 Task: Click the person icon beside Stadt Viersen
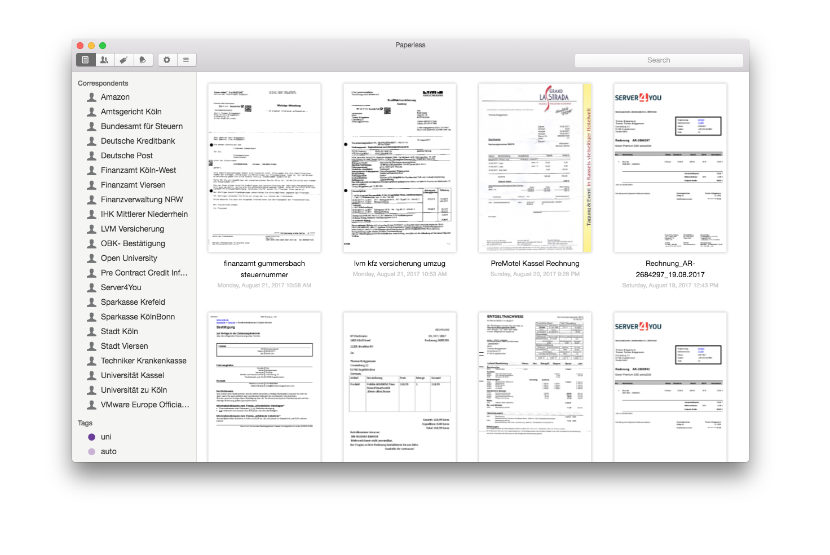click(92, 346)
